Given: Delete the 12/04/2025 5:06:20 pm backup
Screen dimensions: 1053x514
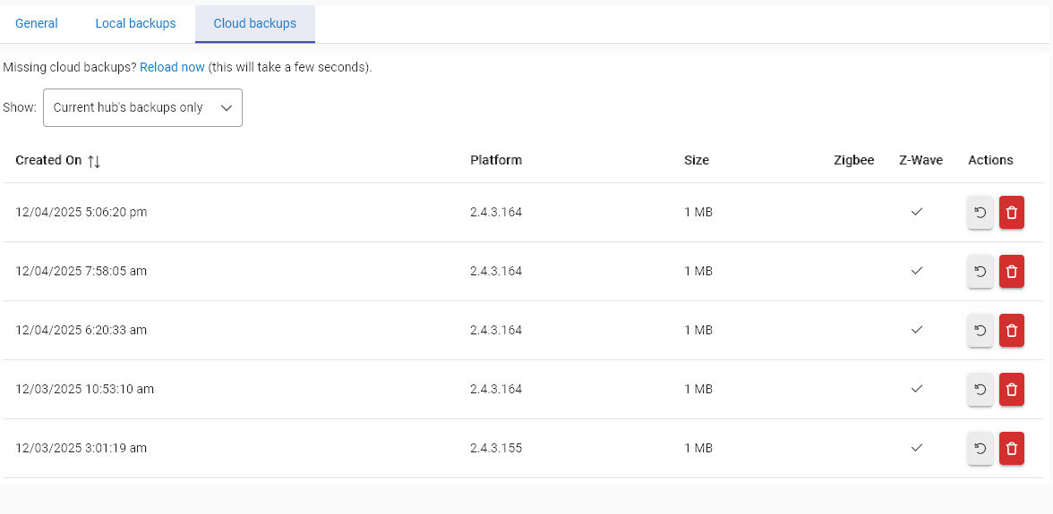Looking at the screenshot, I should pyautogui.click(x=1011, y=213).
